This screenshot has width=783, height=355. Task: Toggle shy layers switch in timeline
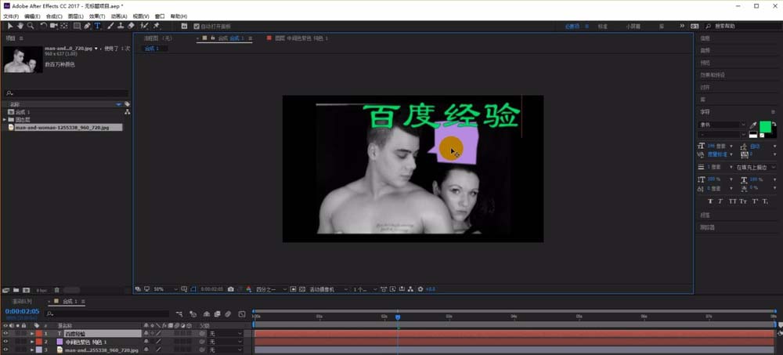click(x=206, y=314)
